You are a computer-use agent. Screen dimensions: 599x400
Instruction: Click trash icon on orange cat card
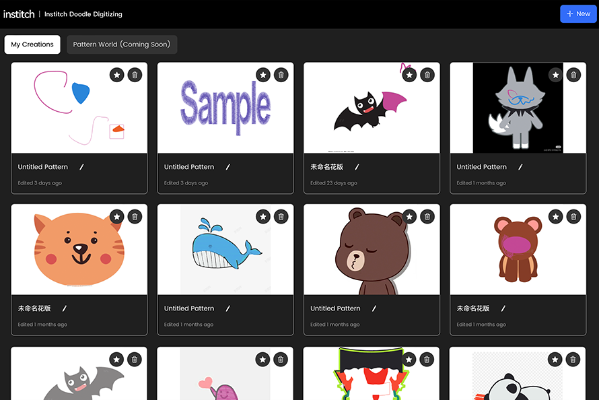pyautogui.click(x=135, y=216)
